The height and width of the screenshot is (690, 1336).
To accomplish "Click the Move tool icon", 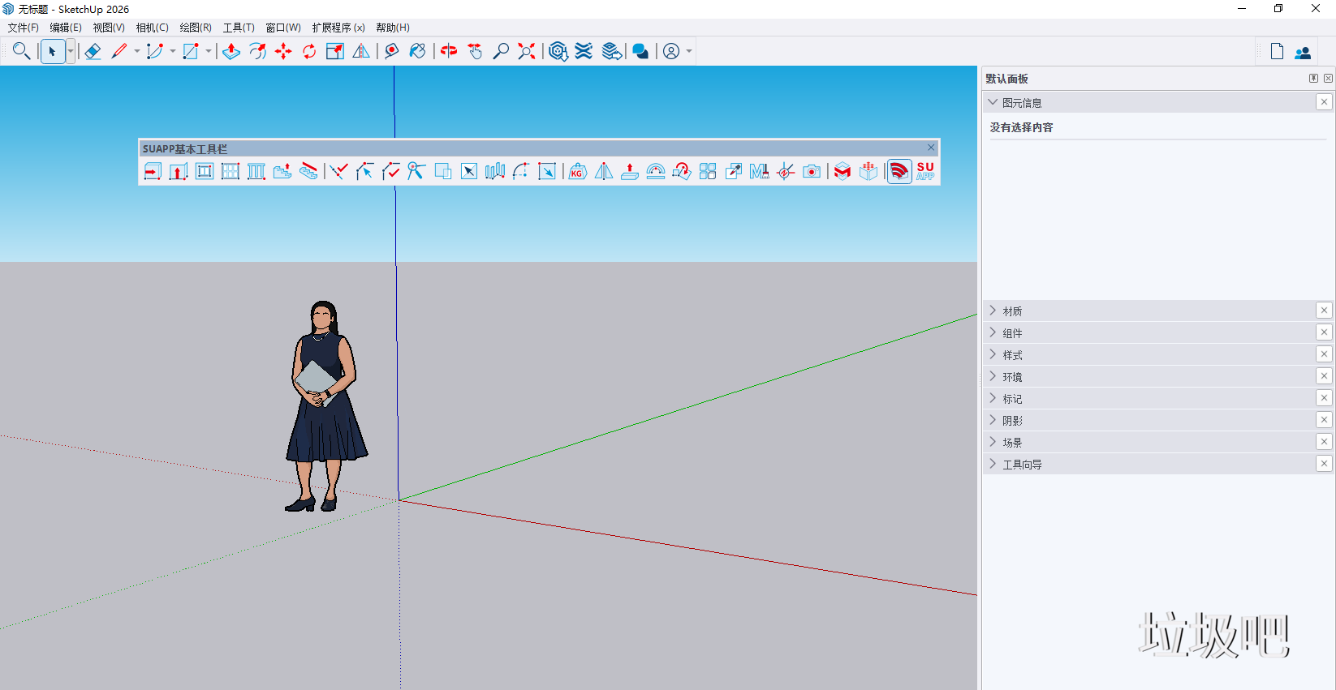I will coord(283,51).
